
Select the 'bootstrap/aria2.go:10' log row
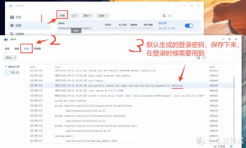(x=131, y=131)
